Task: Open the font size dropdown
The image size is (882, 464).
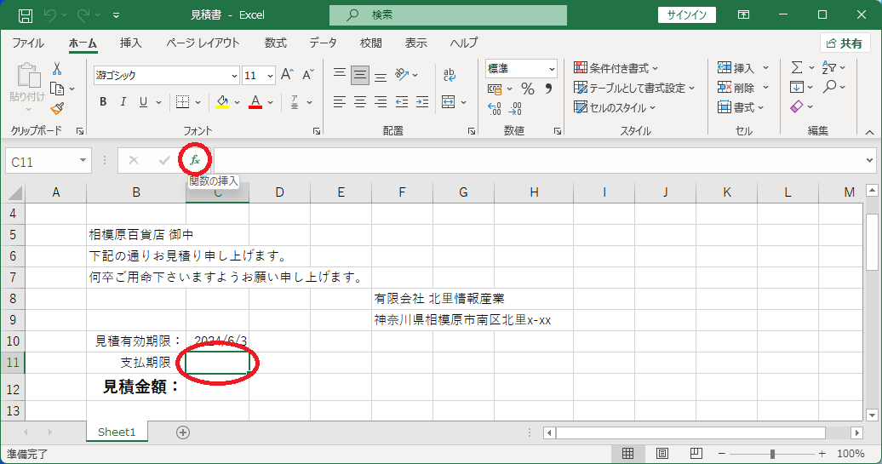Action: coord(270,76)
